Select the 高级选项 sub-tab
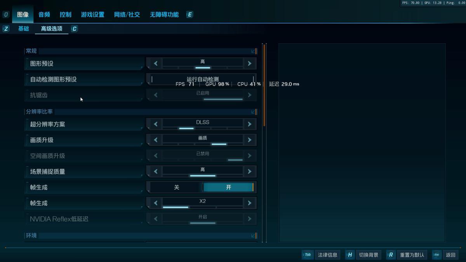 point(52,29)
